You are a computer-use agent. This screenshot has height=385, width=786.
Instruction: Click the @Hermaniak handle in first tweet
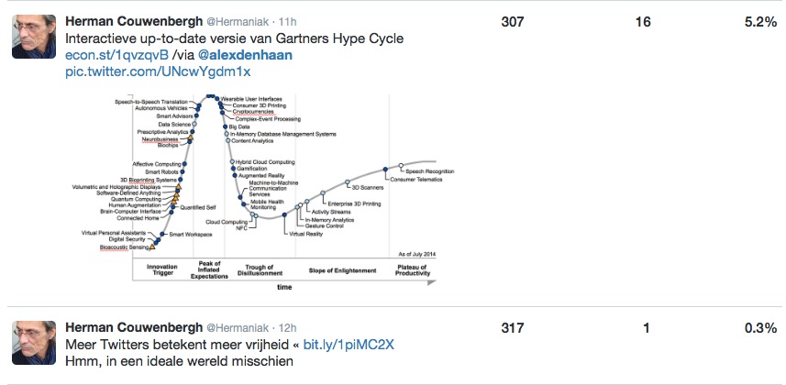[238, 22]
